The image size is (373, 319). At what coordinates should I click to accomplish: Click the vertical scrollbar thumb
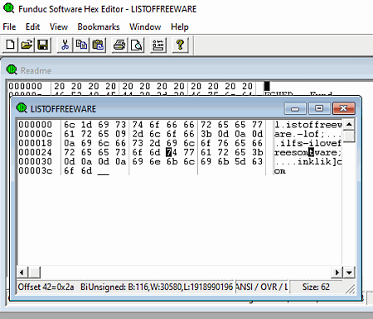349,136
